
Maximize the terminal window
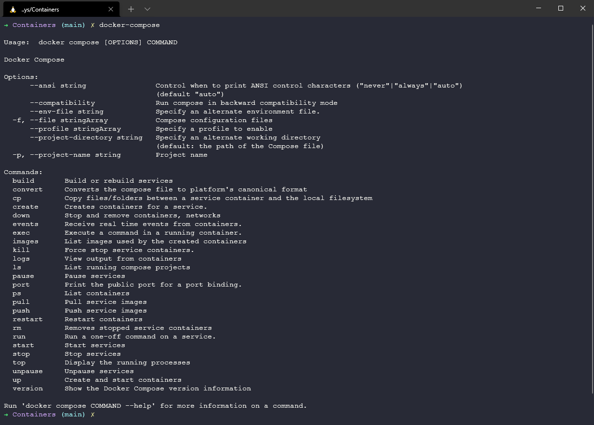561,8
